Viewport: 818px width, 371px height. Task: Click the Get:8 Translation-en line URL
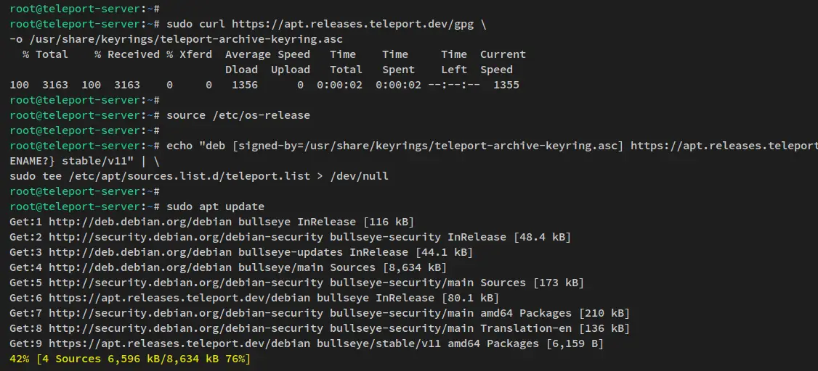[186, 328]
